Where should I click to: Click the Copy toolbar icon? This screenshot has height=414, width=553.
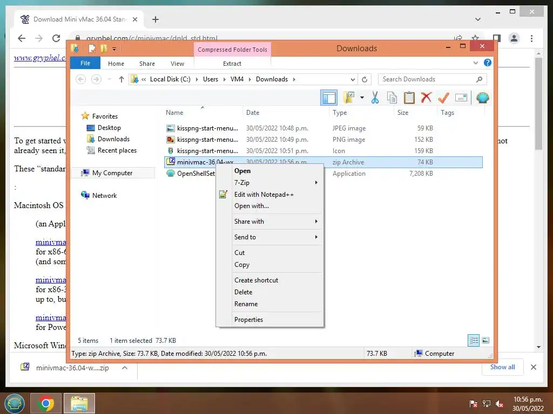coord(392,98)
